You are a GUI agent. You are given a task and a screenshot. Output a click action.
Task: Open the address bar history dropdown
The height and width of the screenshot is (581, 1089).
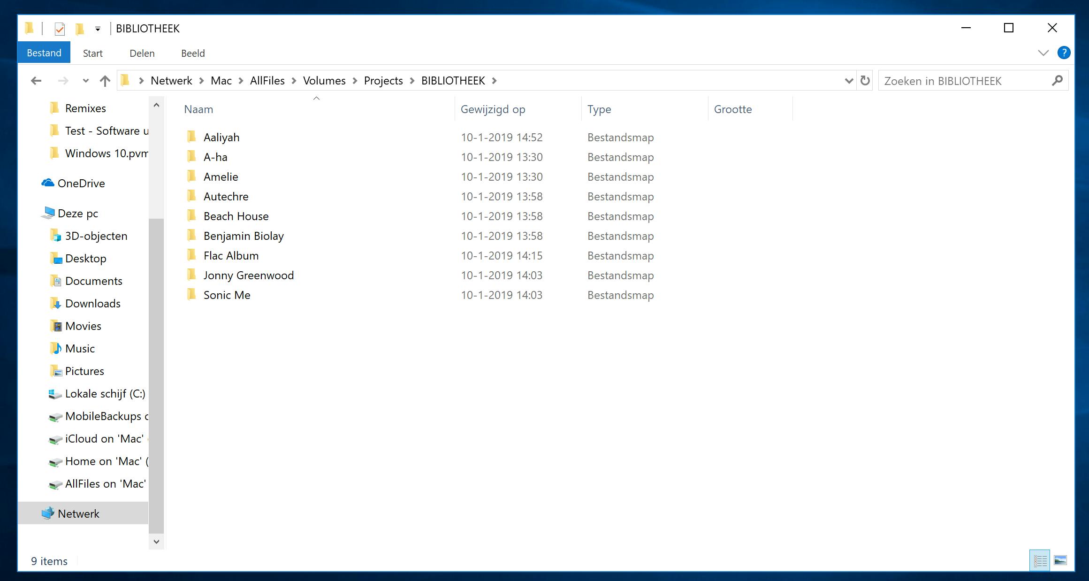(x=848, y=81)
